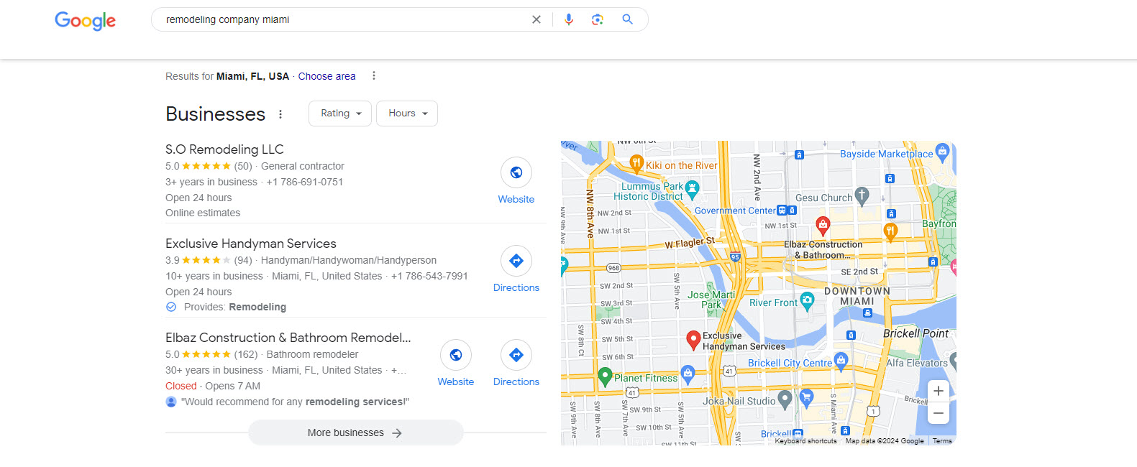1137x467 pixels.
Task: Start voice search with the microphone icon
Action: pyautogui.click(x=569, y=19)
